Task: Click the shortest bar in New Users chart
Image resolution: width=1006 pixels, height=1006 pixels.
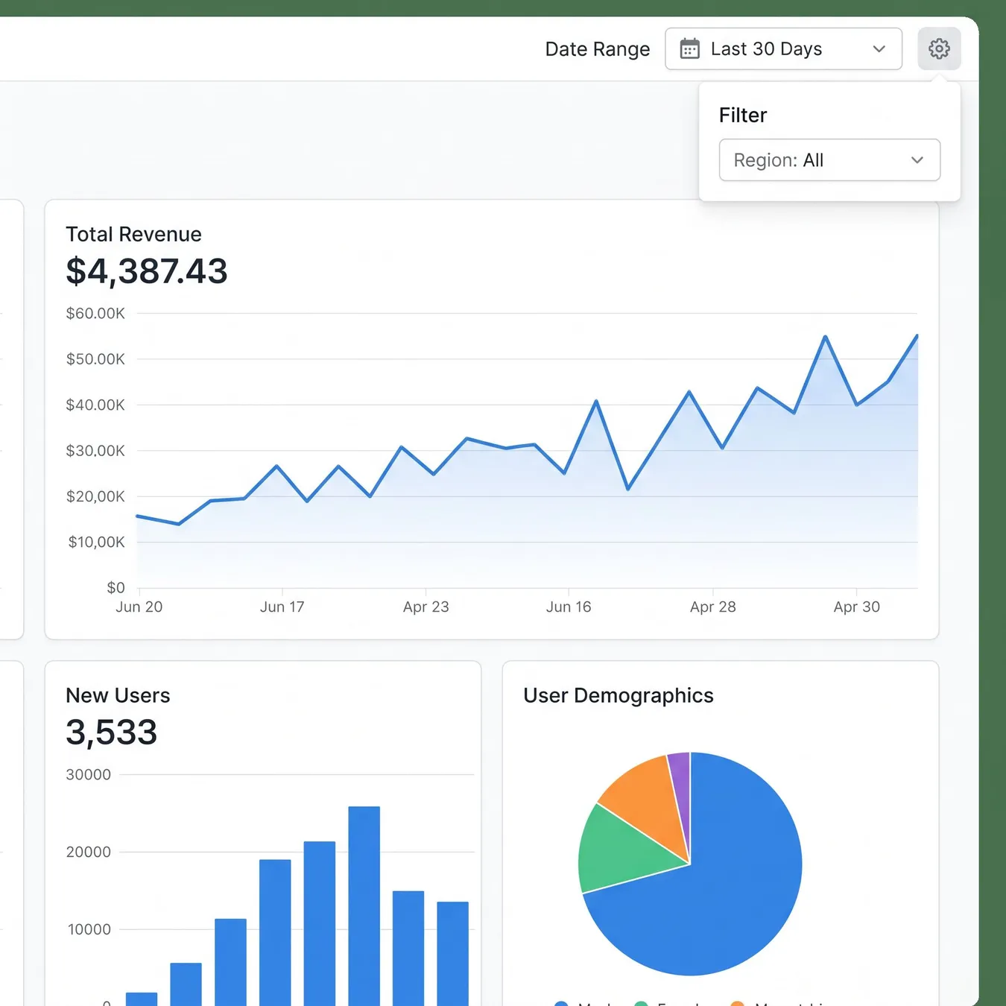Action: coord(142,999)
